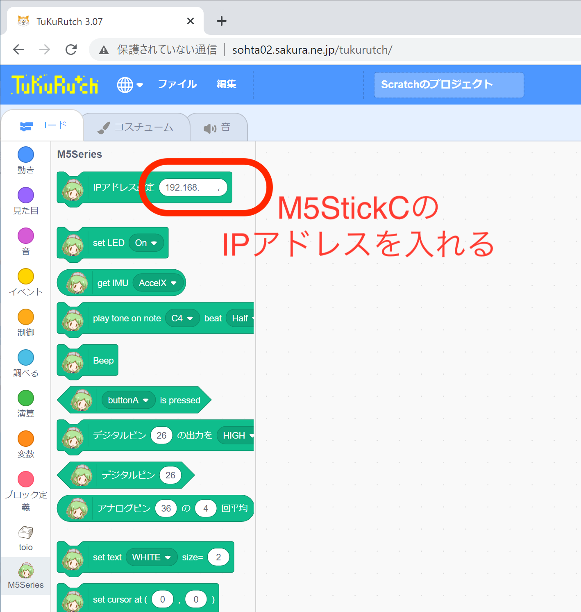Screen dimensions: 581x612
Task: Select the イベント category circle
Action: 26,276
